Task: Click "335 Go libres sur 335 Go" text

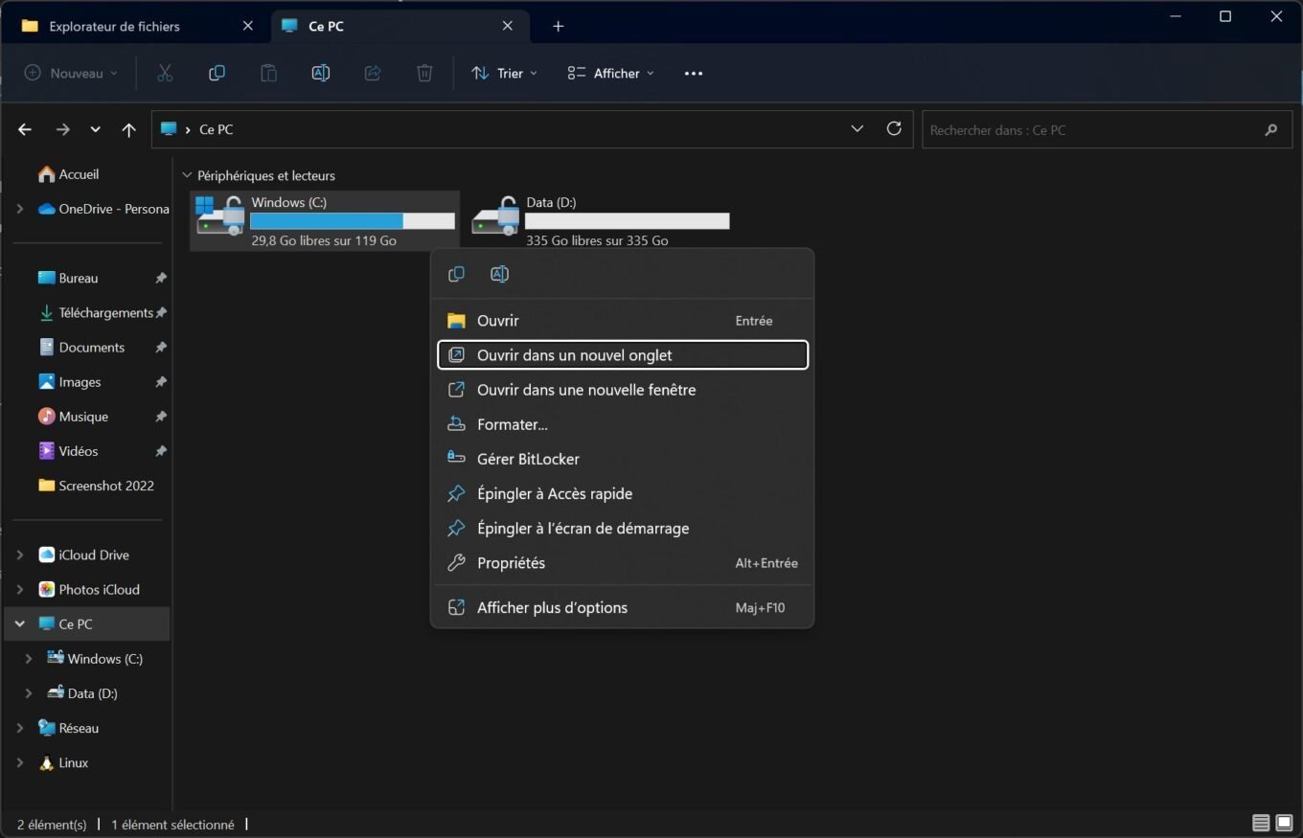Action: pyautogui.click(x=597, y=240)
